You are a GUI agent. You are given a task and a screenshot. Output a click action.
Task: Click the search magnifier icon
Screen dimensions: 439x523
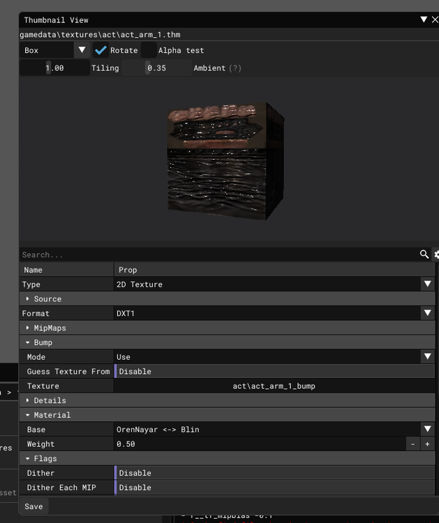tap(424, 255)
